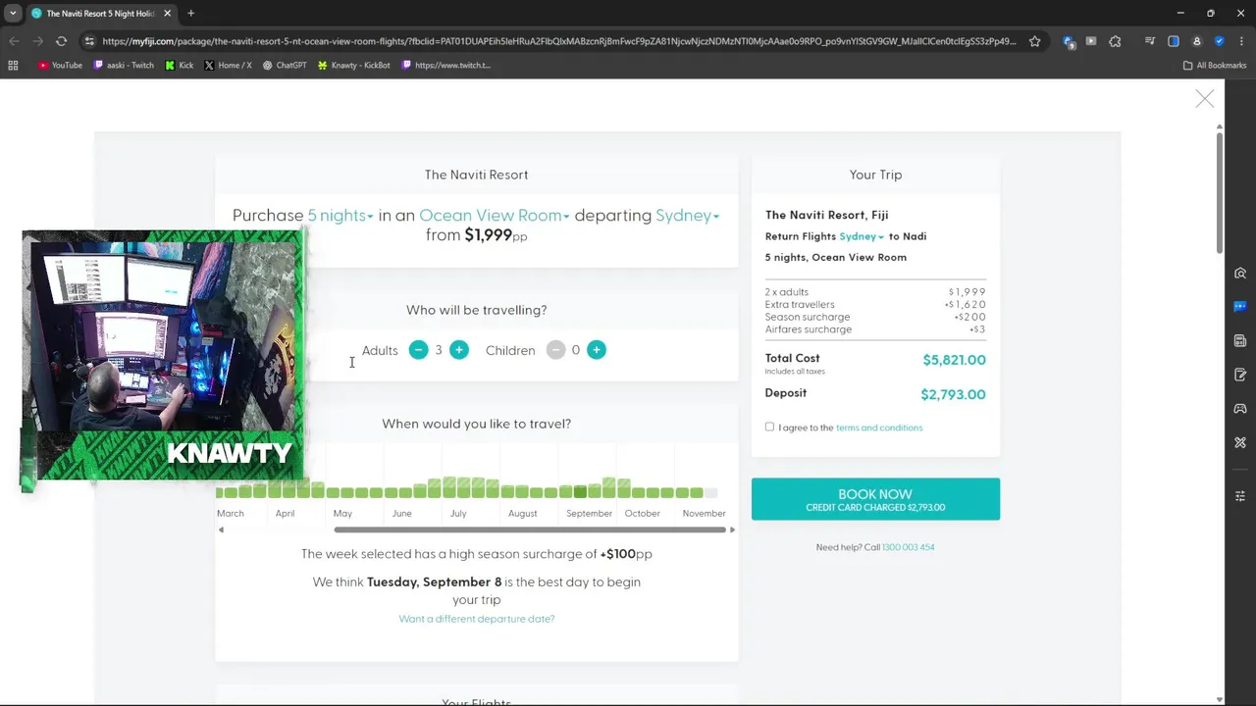Screen dimensions: 1256x706
Task: Change departing Sydney city dropdown
Action: pos(687,216)
